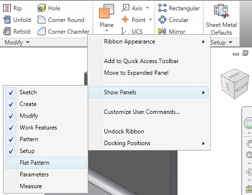Click the Refold tool icon
Screen dimensions: 252x195
pyautogui.click(x=7, y=31)
